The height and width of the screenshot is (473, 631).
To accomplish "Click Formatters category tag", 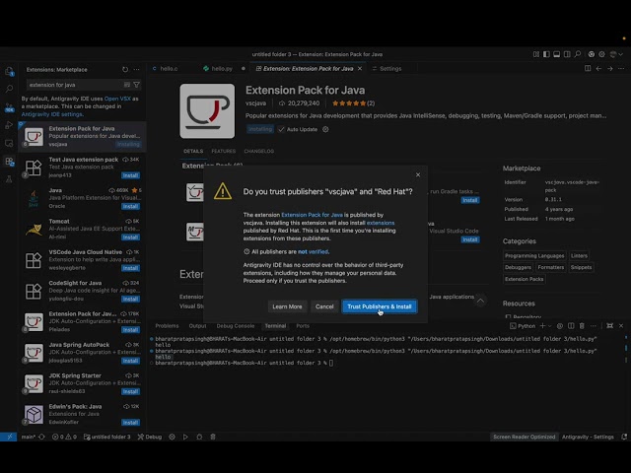I will click(x=551, y=267).
